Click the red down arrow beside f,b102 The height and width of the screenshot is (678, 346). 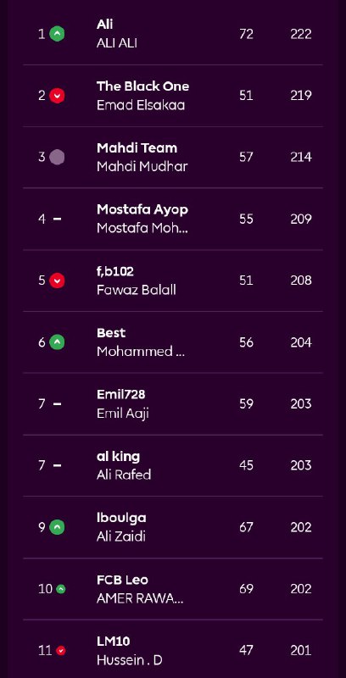pyautogui.click(x=57, y=281)
